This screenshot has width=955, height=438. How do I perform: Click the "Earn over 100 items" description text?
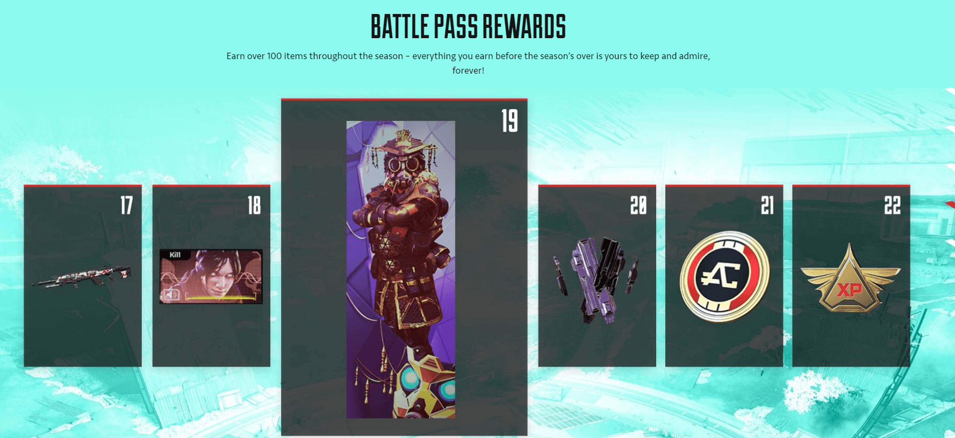(x=468, y=63)
